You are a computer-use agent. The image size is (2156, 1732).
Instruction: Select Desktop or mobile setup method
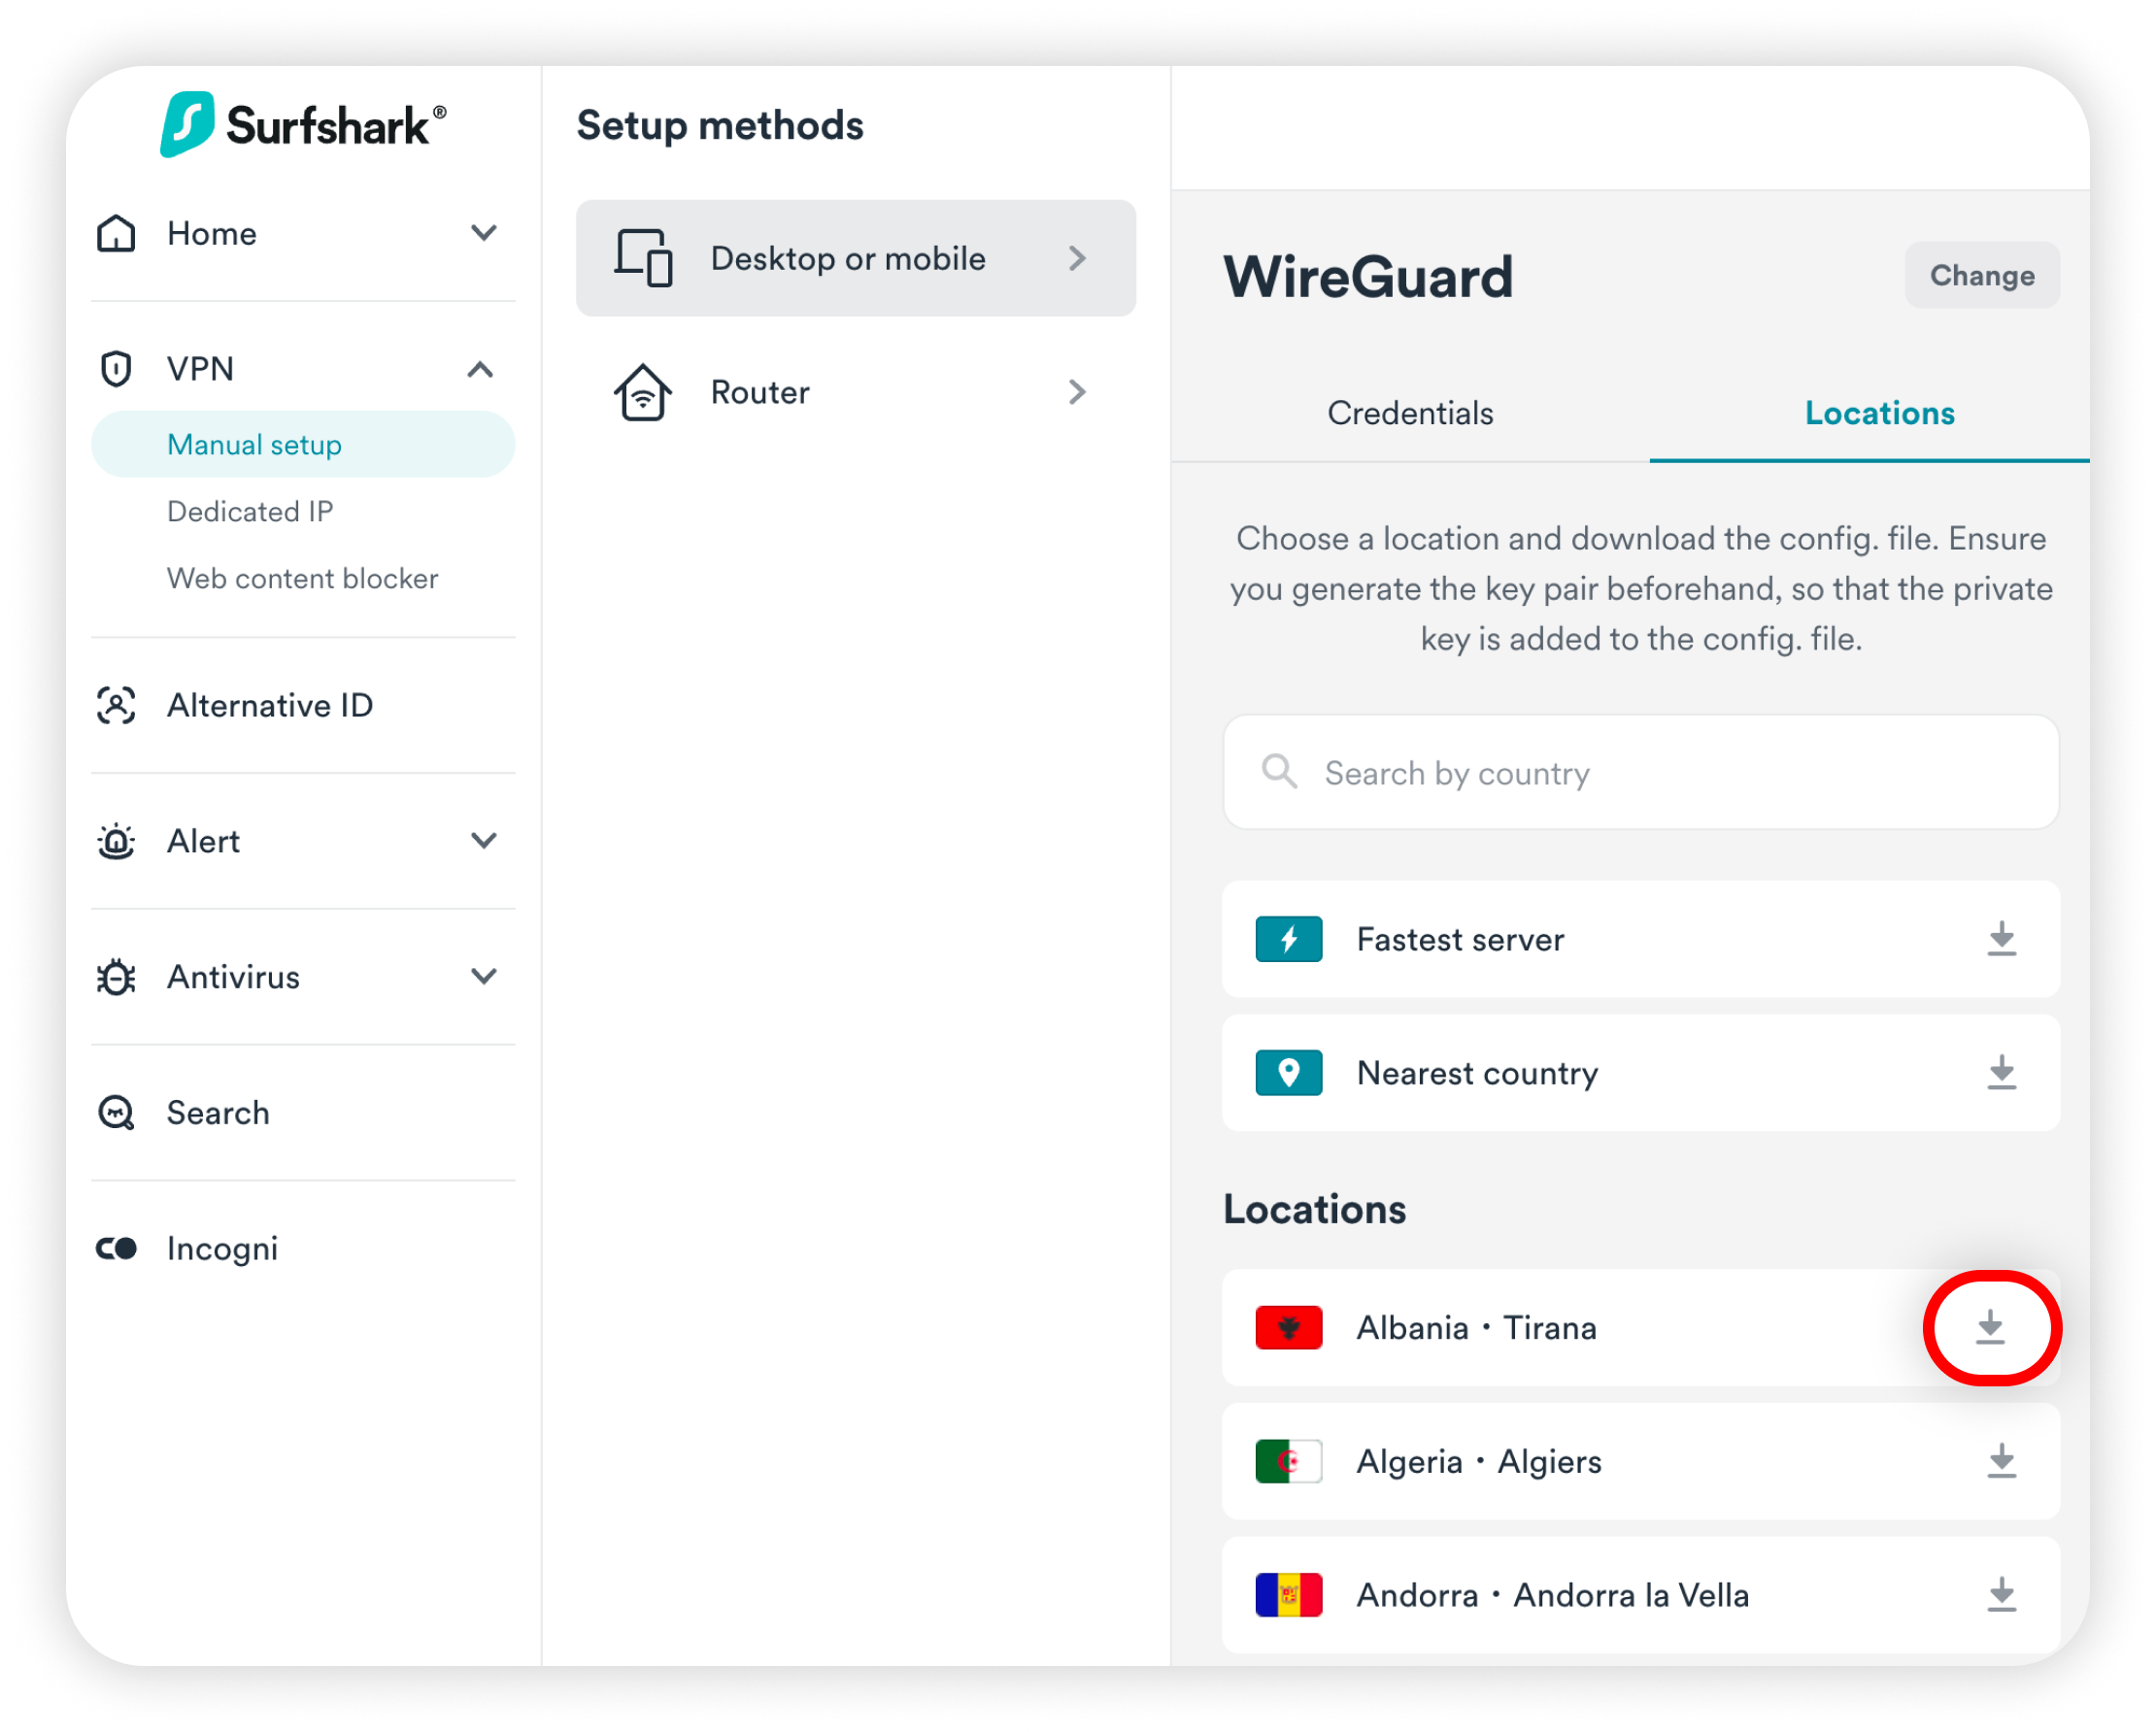pos(855,258)
